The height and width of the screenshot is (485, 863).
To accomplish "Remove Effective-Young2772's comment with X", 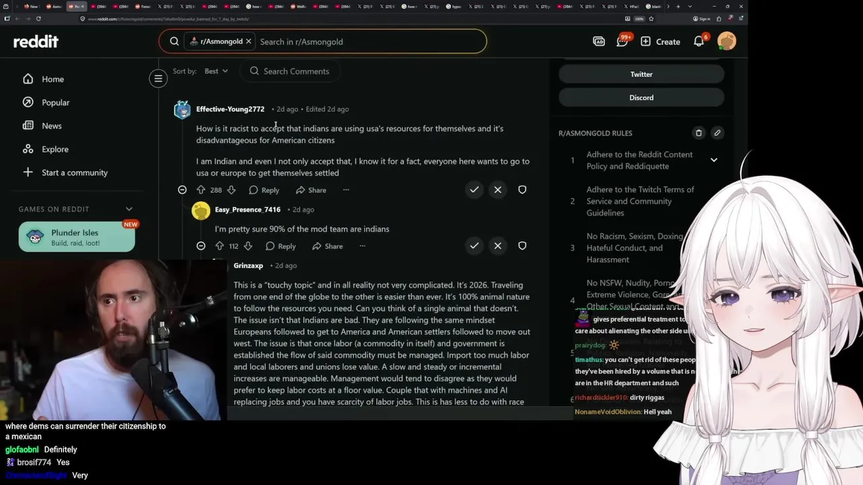I will click(x=498, y=190).
